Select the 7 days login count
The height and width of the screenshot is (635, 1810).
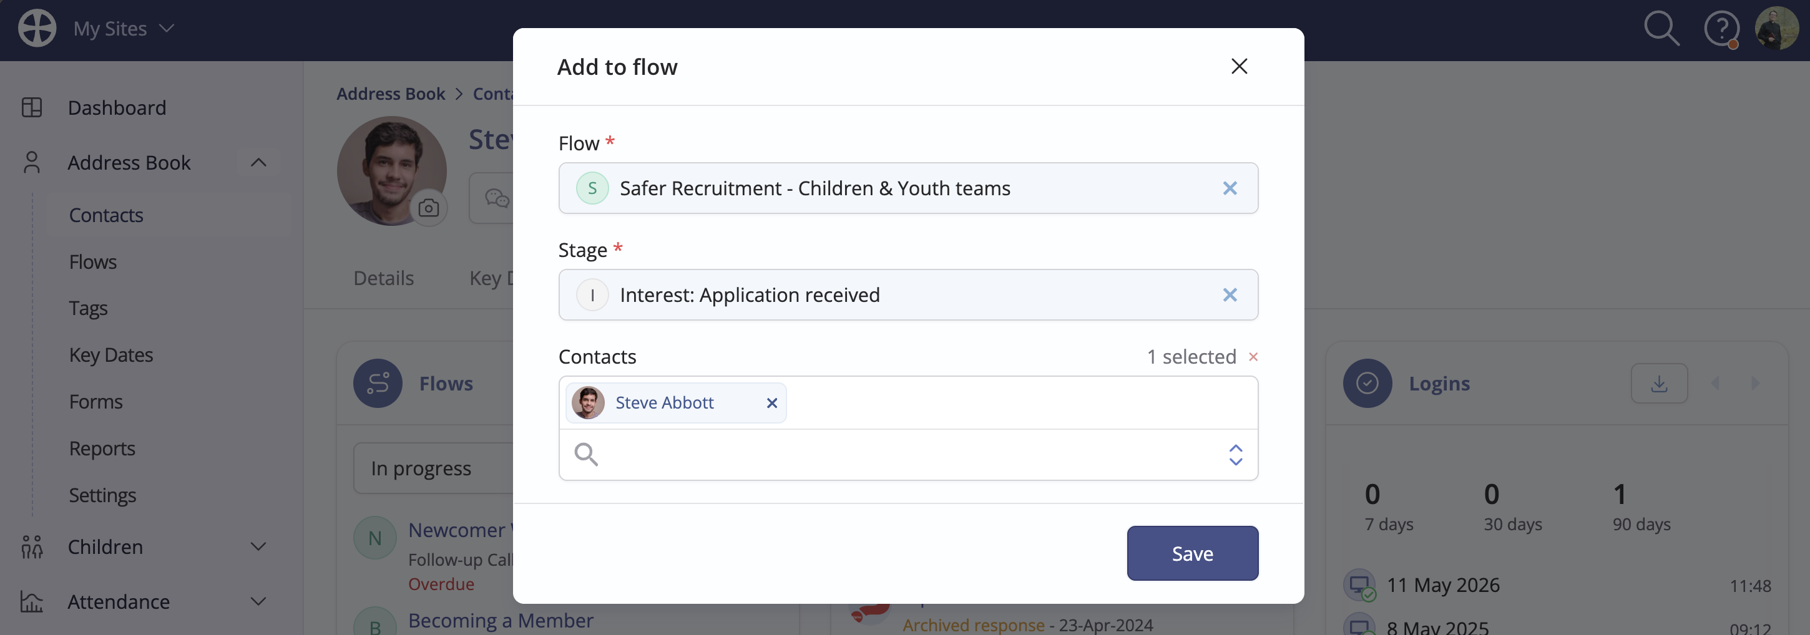coord(1389,507)
